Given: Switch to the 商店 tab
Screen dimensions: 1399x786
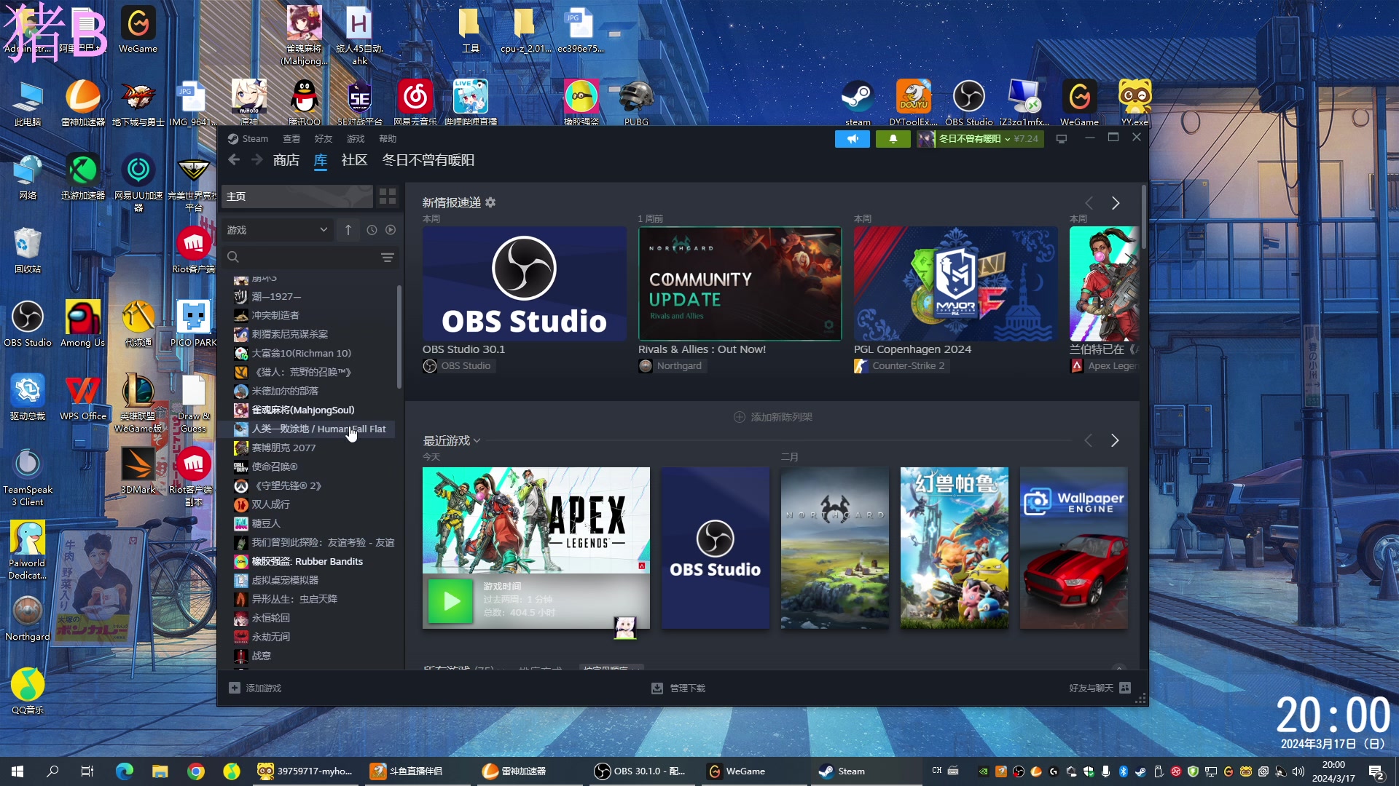Looking at the screenshot, I should click(286, 160).
